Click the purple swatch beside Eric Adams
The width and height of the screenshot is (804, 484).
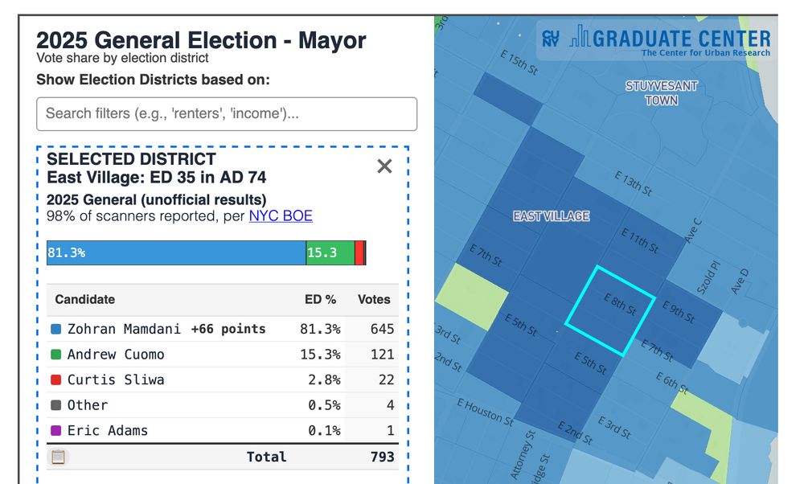(x=55, y=431)
